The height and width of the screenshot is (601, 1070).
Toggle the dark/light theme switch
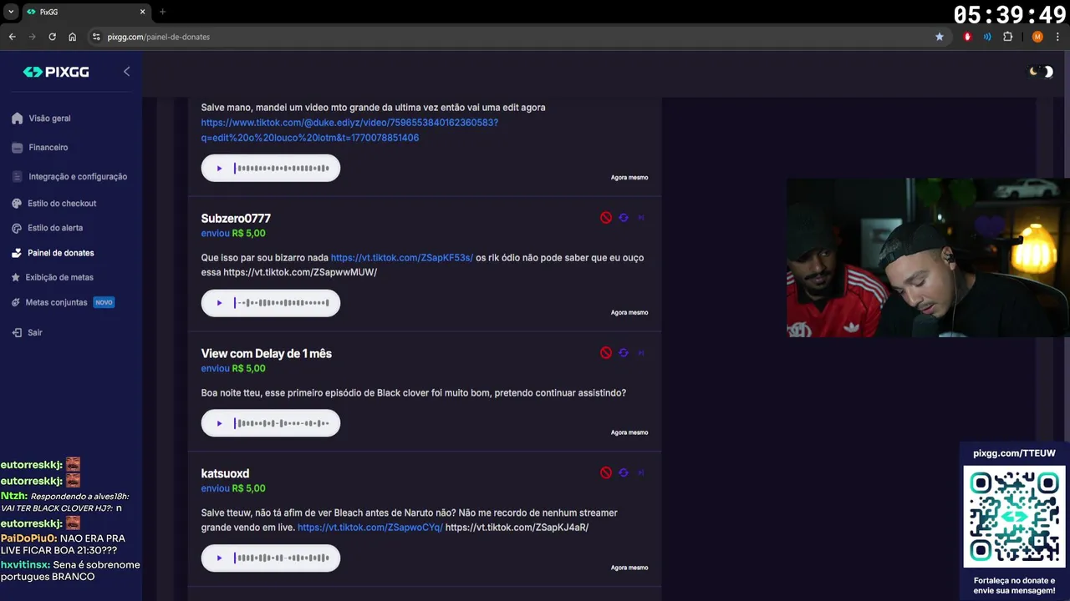click(1041, 72)
